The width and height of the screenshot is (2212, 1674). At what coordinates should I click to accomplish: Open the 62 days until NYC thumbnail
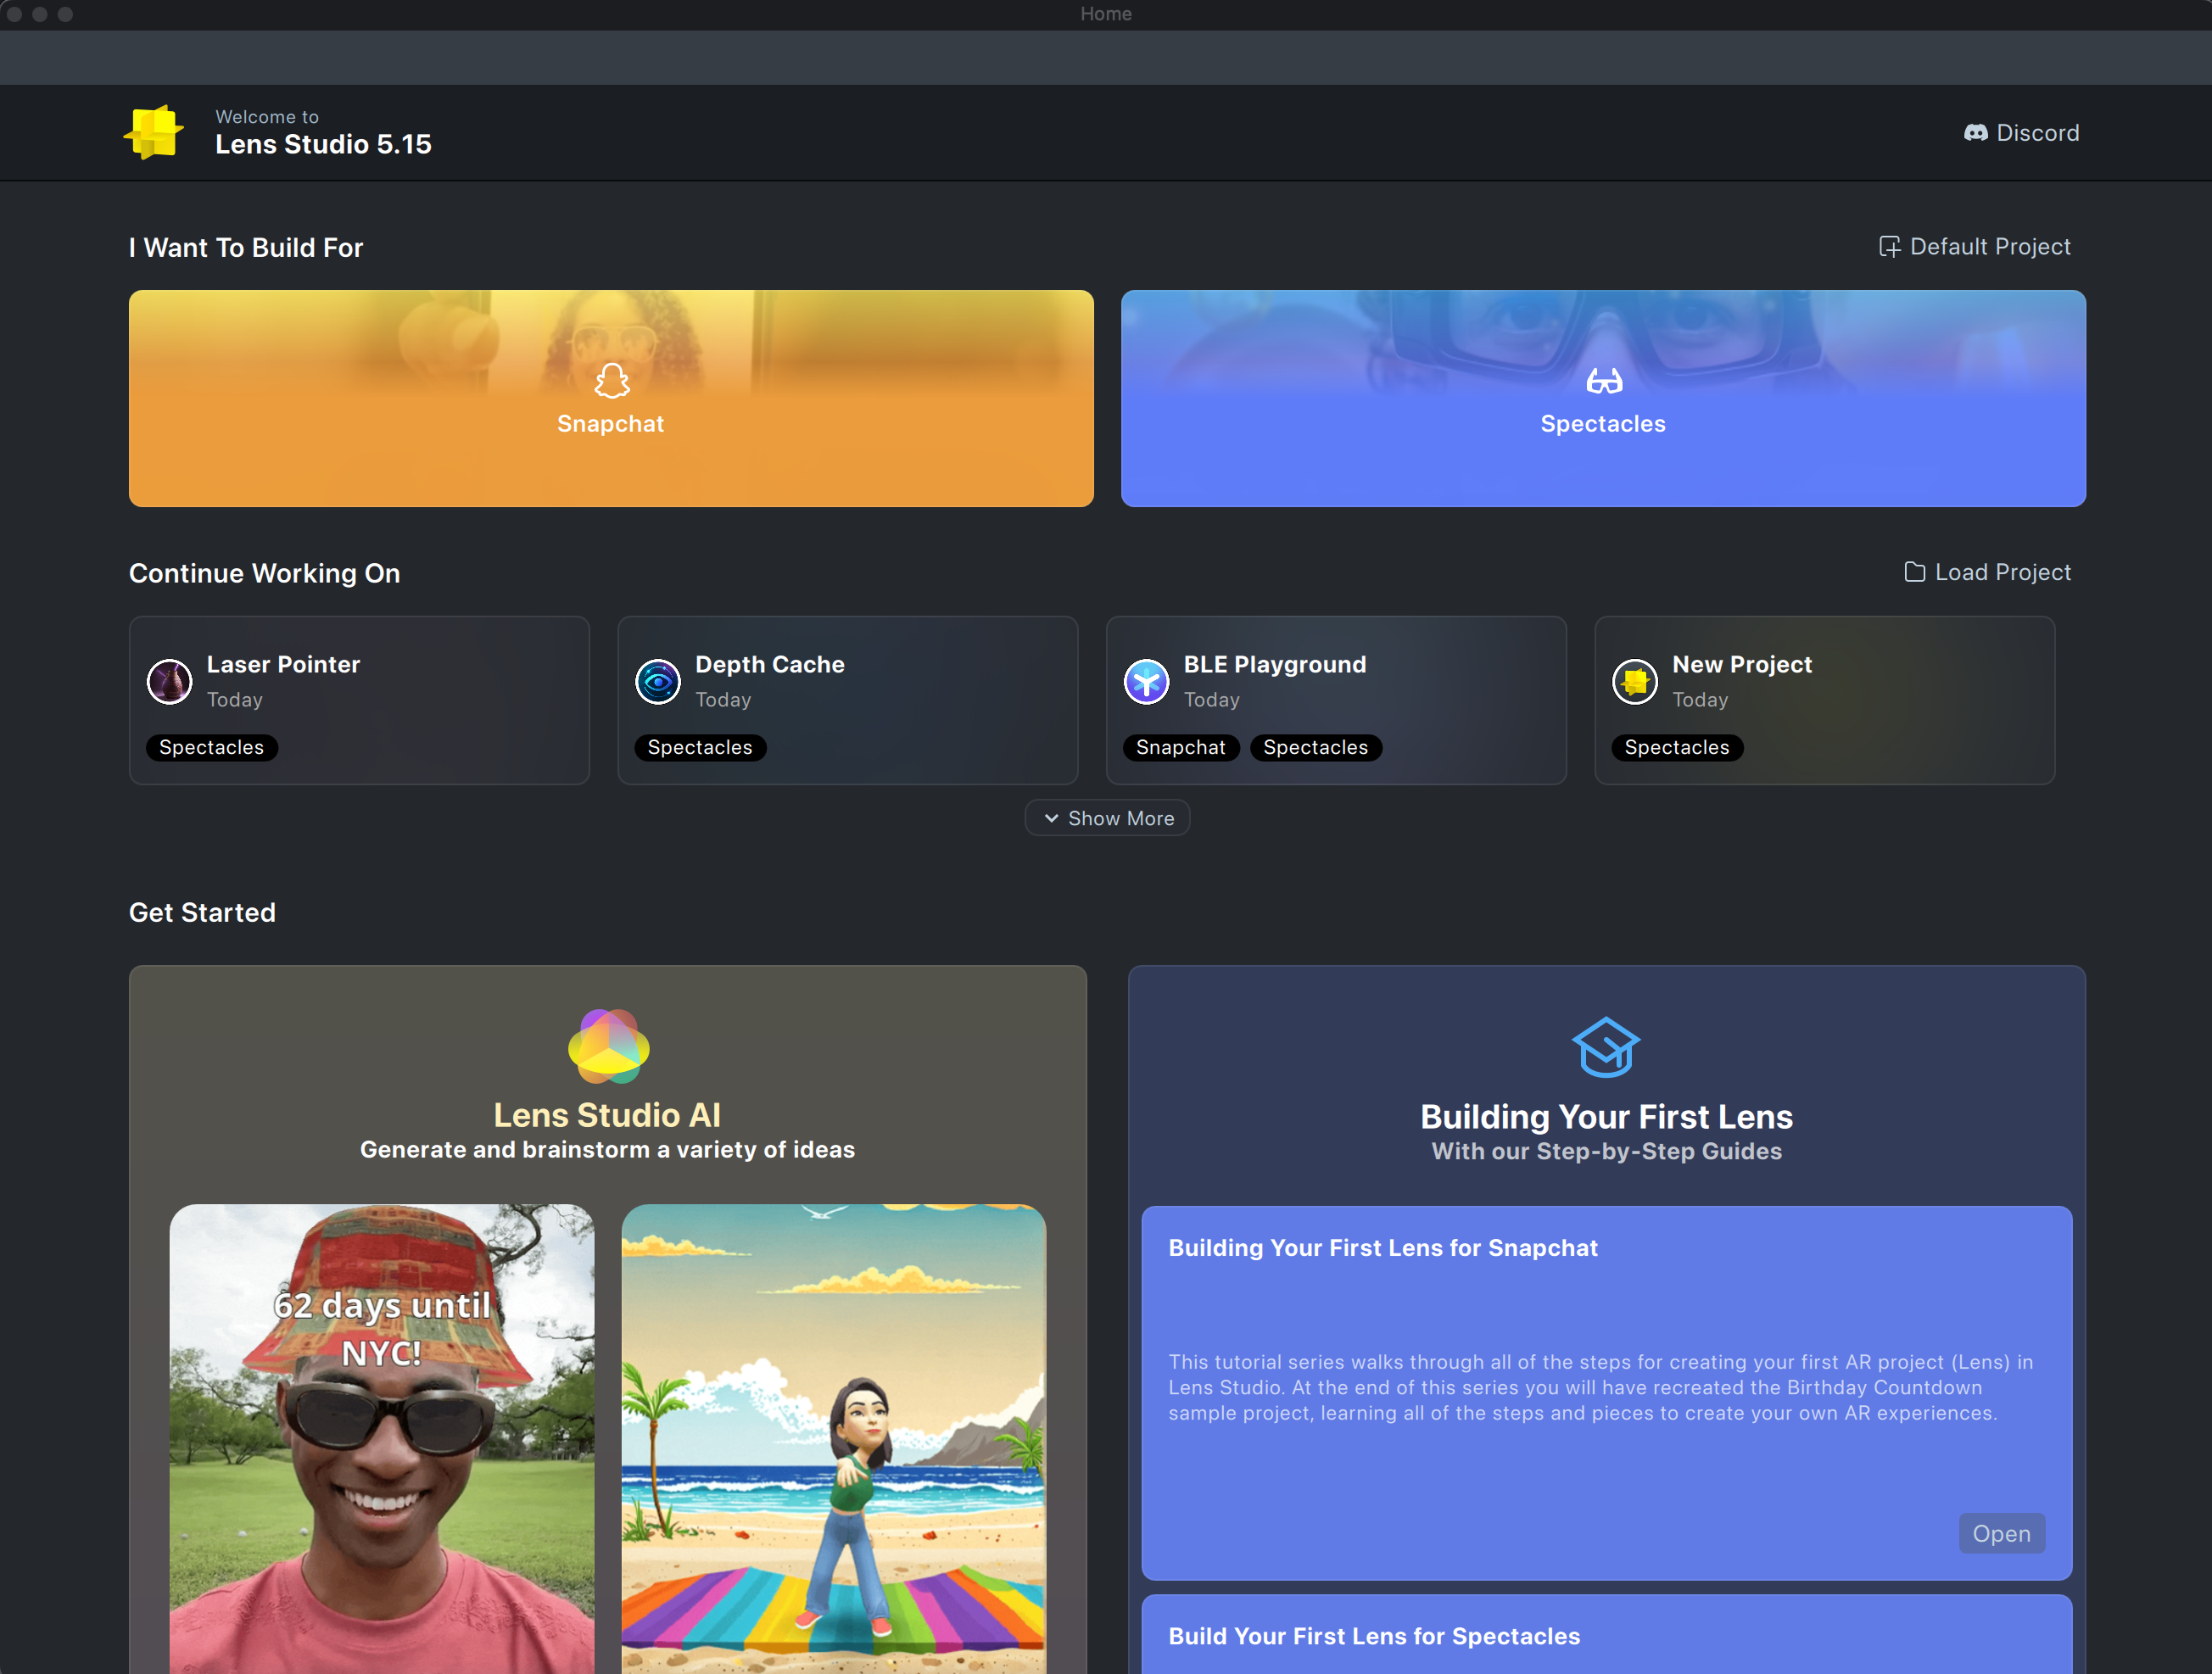point(382,1438)
